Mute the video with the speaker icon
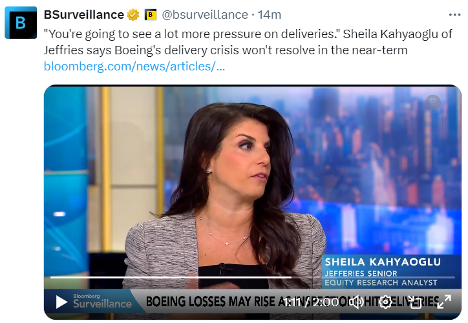This screenshot has height=323, width=468. point(356,302)
